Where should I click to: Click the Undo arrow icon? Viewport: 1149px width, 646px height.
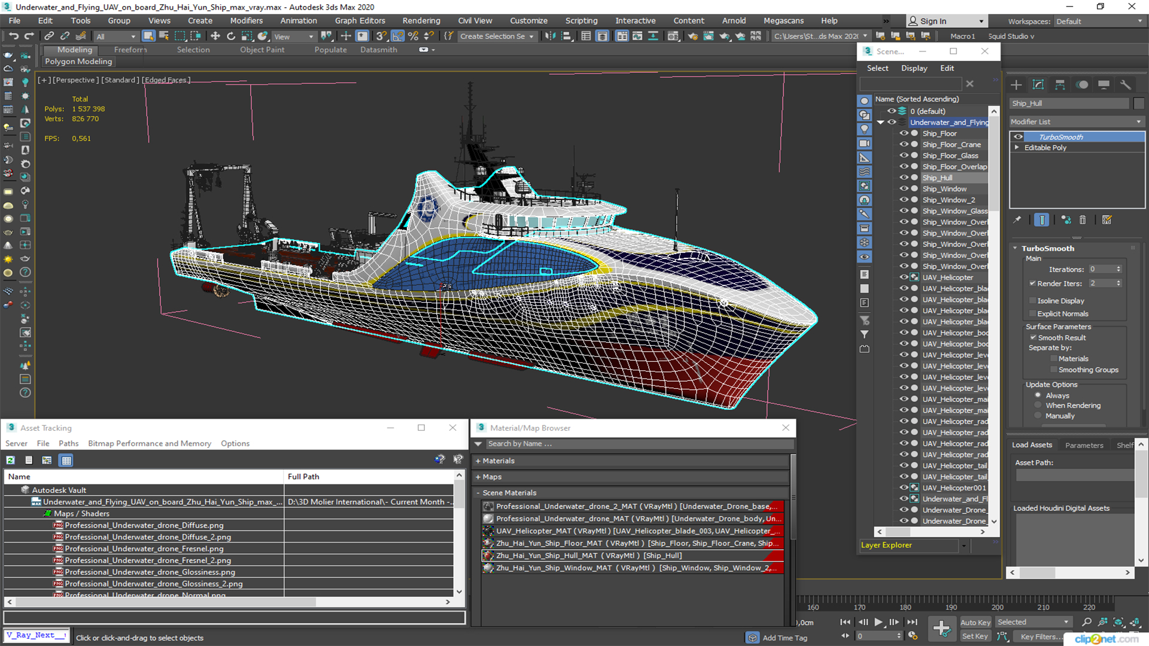pyautogui.click(x=13, y=36)
